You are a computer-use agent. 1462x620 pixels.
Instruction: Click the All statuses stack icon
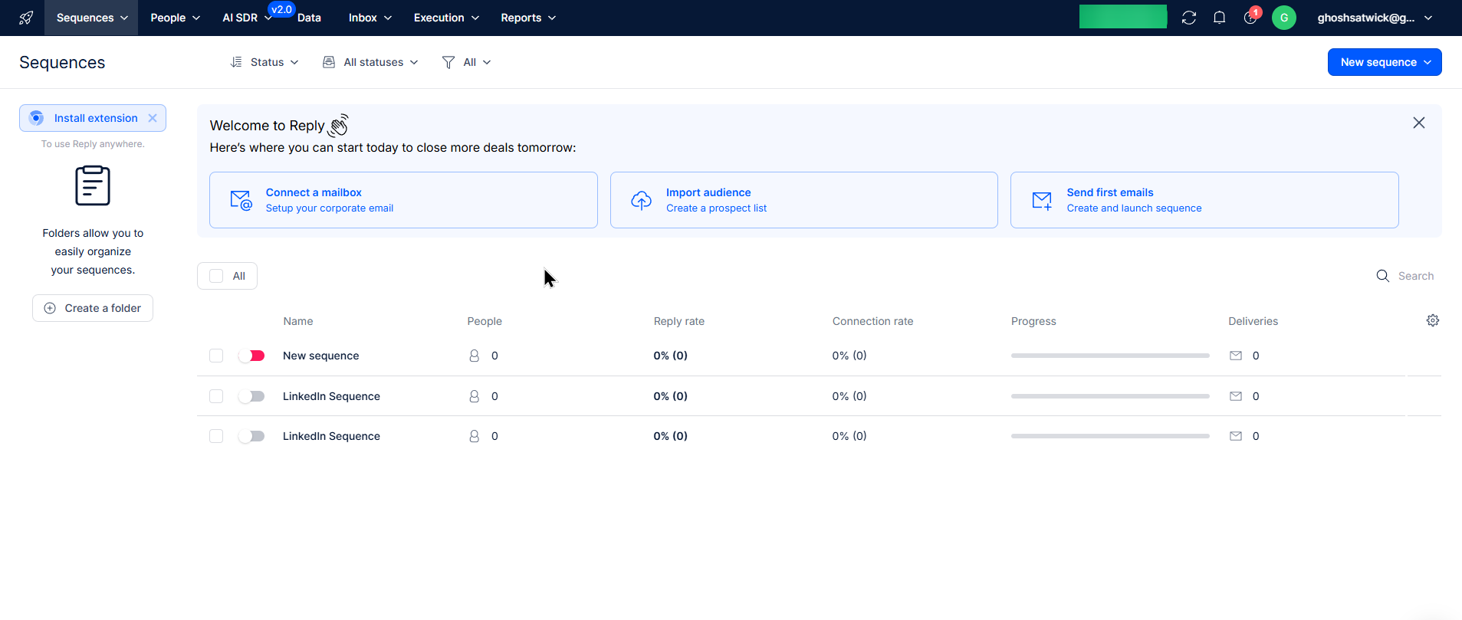click(x=329, y=62)
